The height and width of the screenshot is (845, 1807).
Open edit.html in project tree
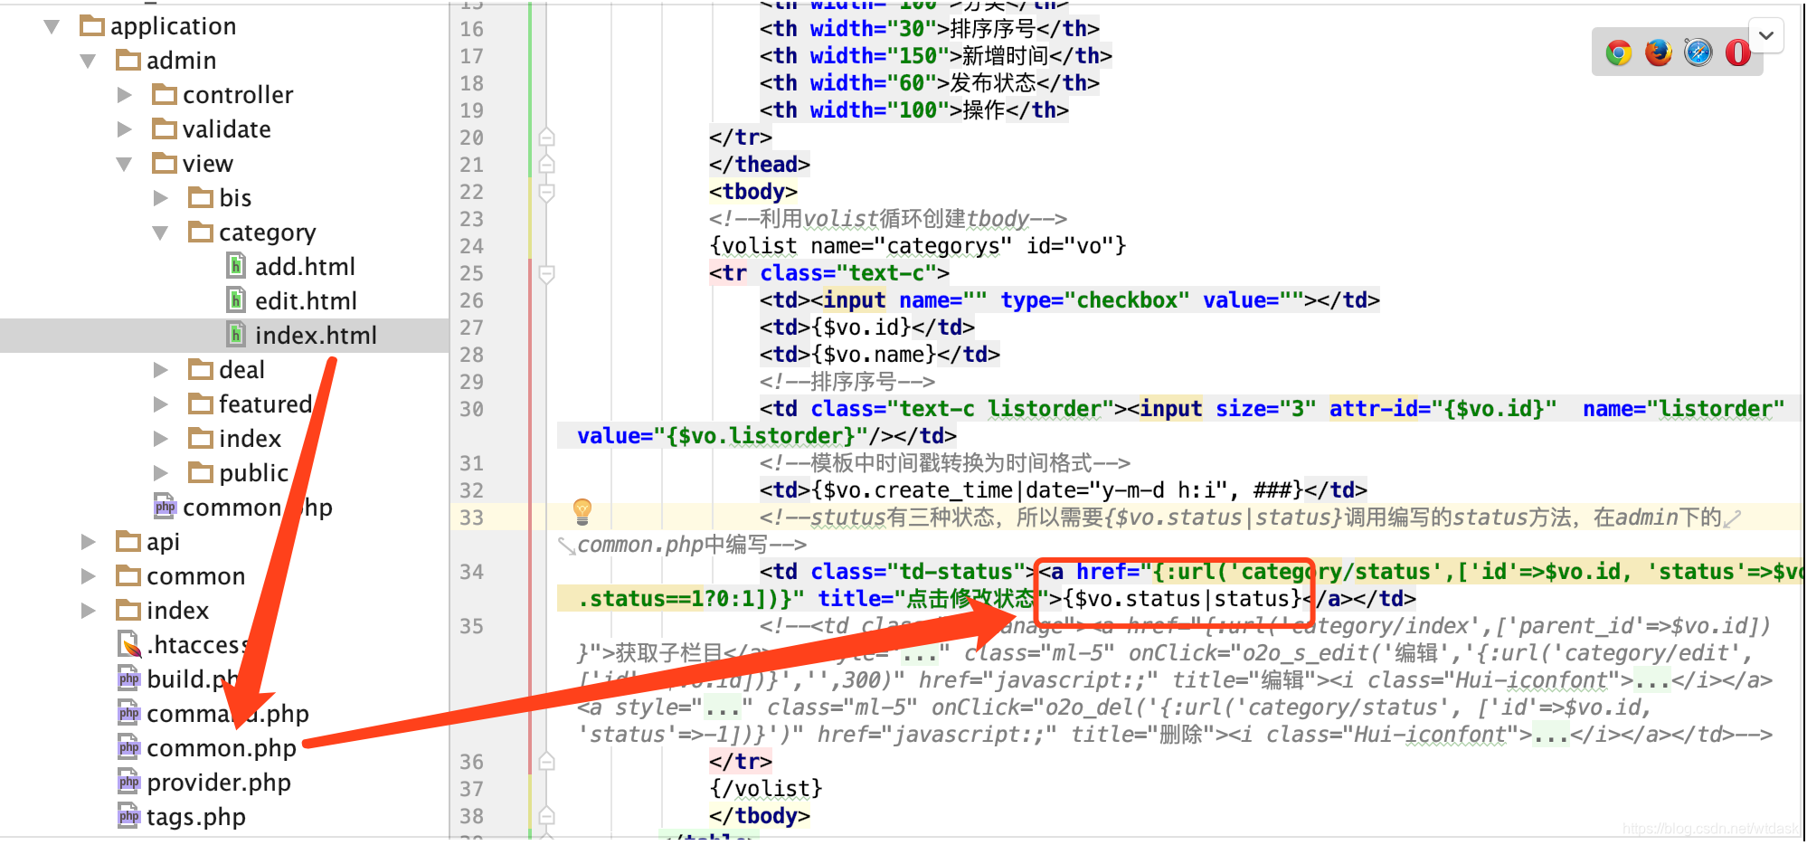(x=306, y=301)
